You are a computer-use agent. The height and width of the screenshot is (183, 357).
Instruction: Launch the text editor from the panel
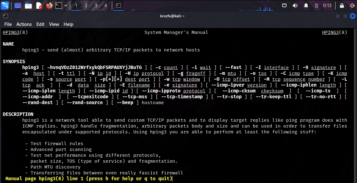click(39, 6)
